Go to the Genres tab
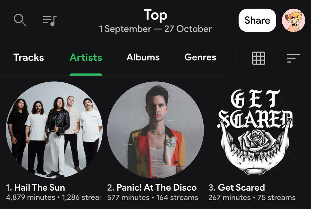This screenshot has height=209, width=311. point(200,57)
